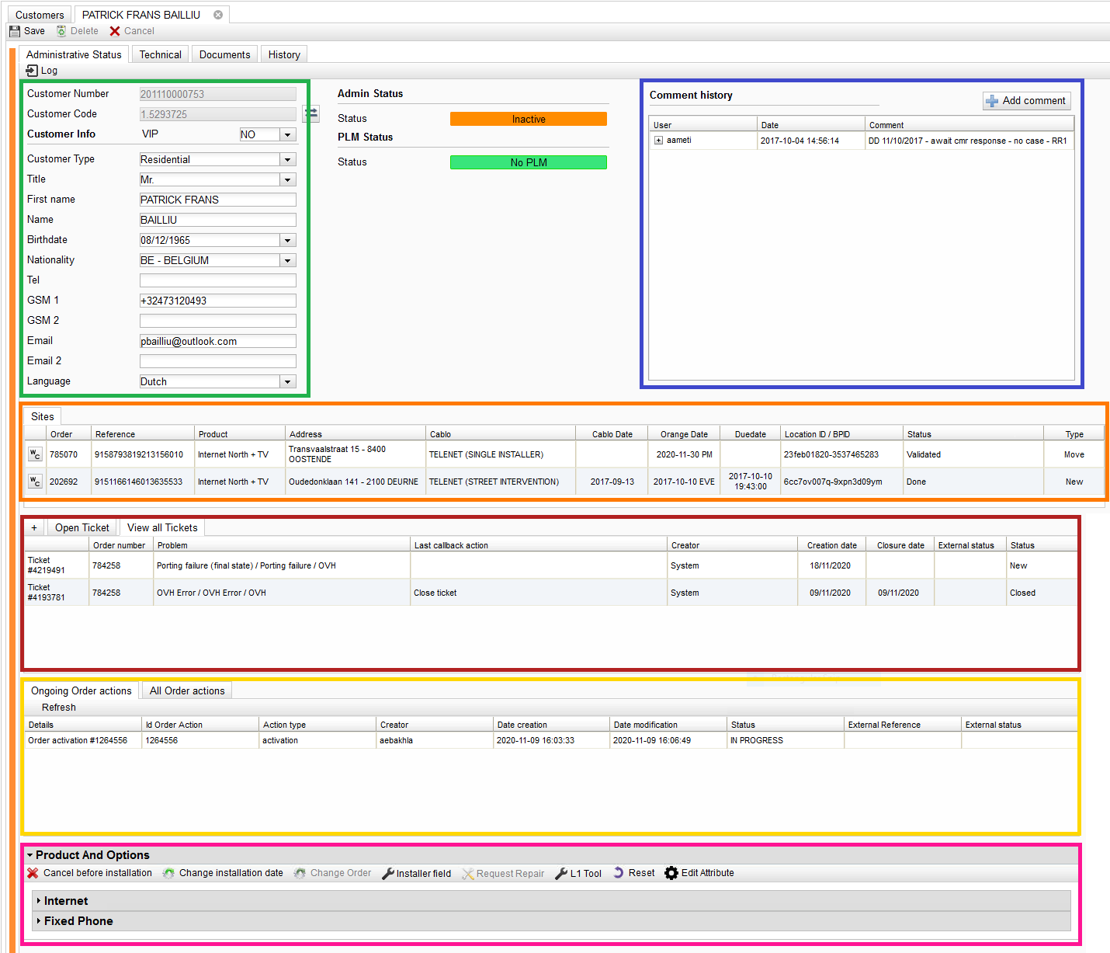This screenshot has width=1110, height=953.
Task: Expand the Internet product section
Action: (x=39, y=901)
